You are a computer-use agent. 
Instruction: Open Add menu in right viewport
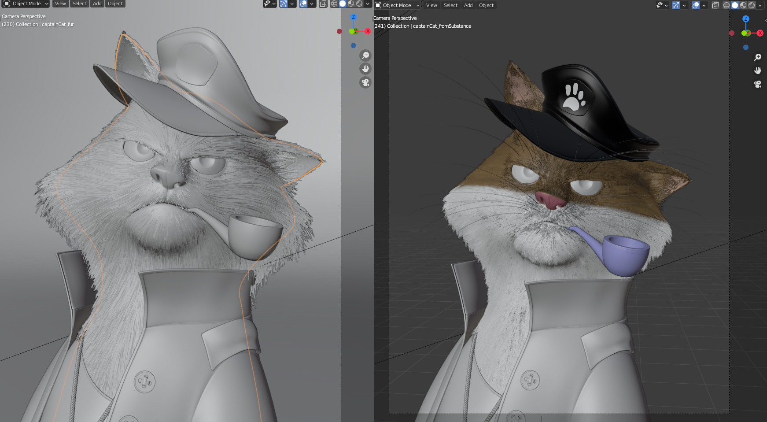pos(468,5)
